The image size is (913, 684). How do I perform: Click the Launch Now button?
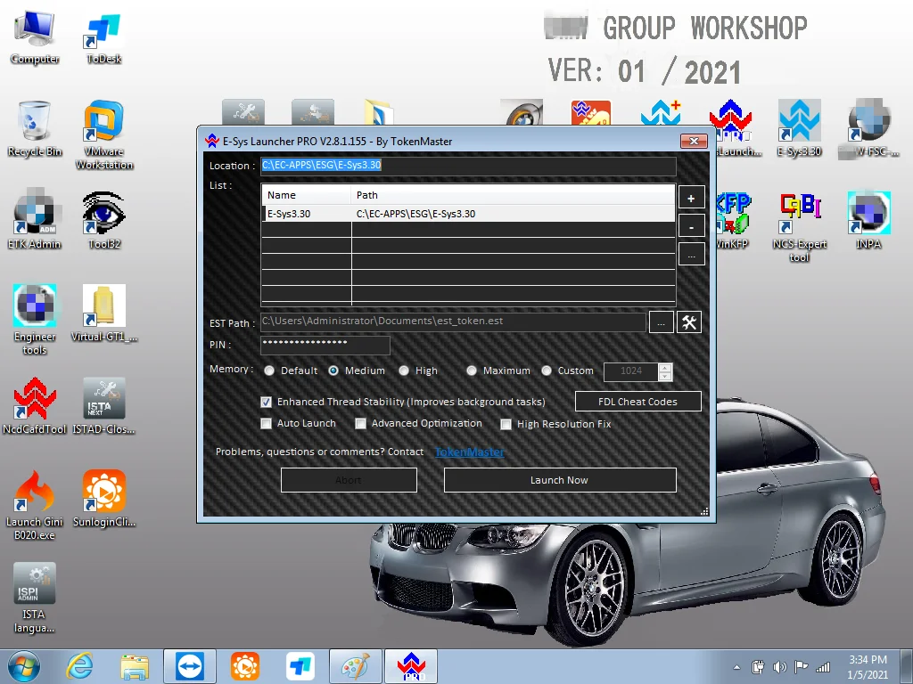coord(559,480)
